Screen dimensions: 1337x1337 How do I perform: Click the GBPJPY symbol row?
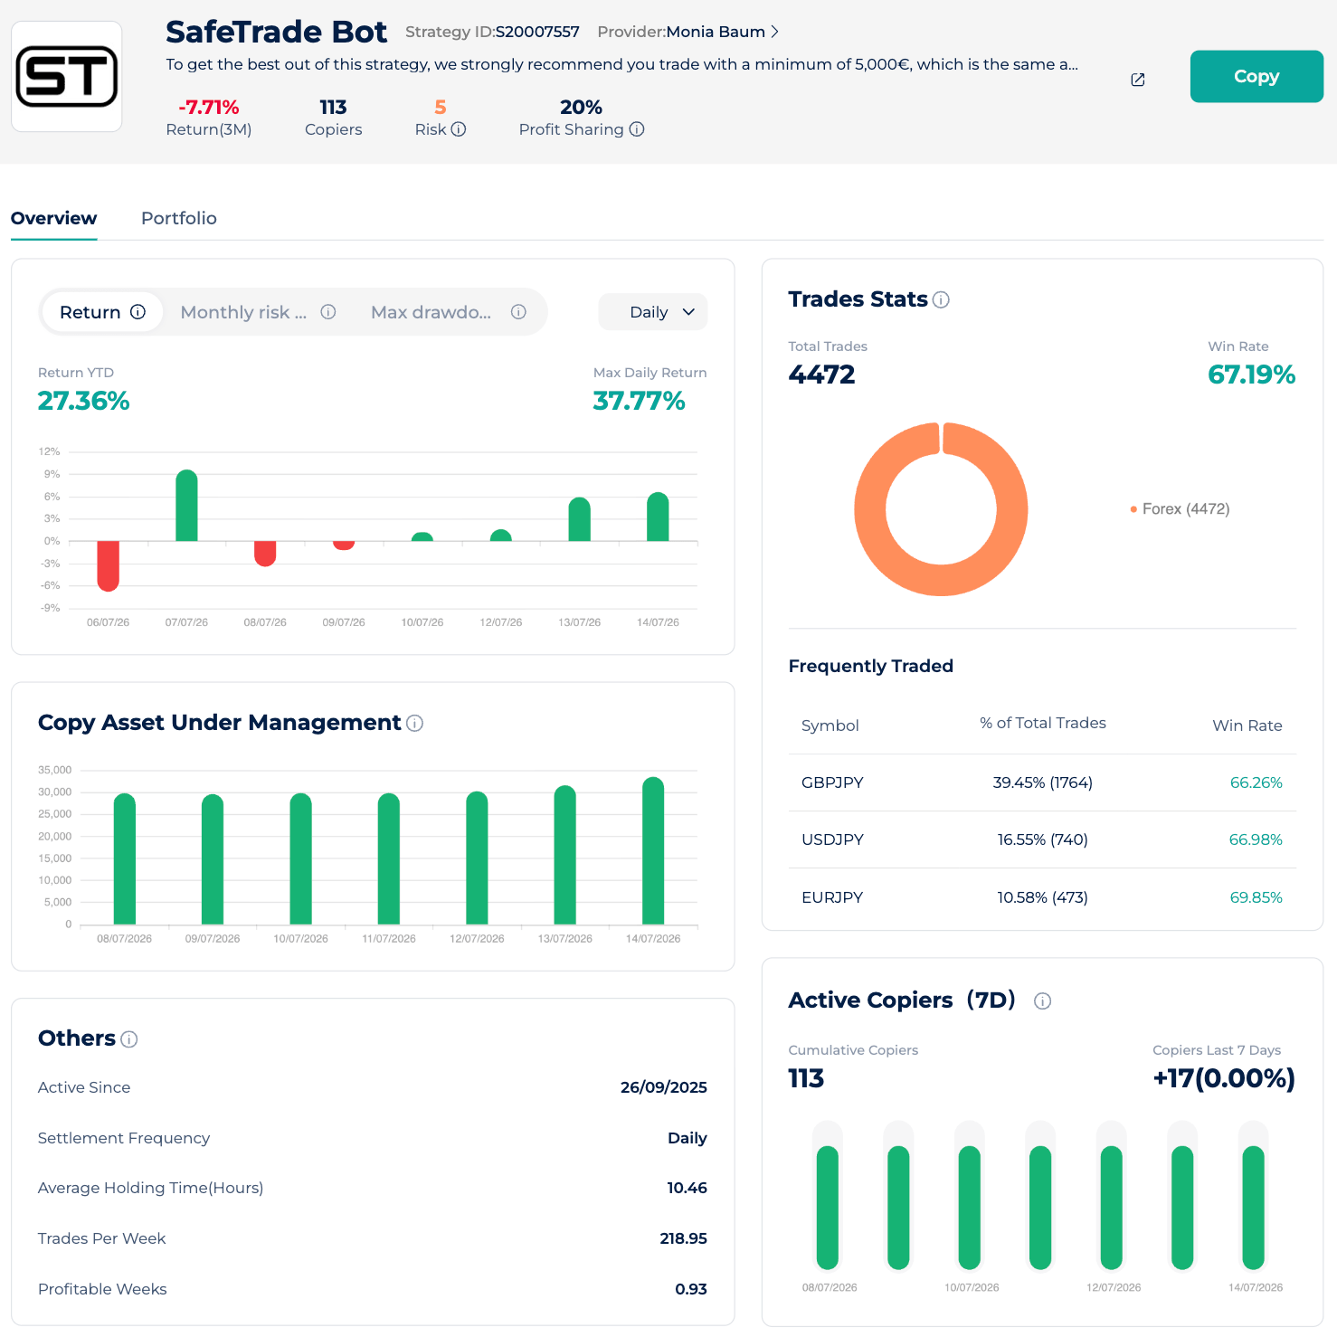[x=1042, y=782]
